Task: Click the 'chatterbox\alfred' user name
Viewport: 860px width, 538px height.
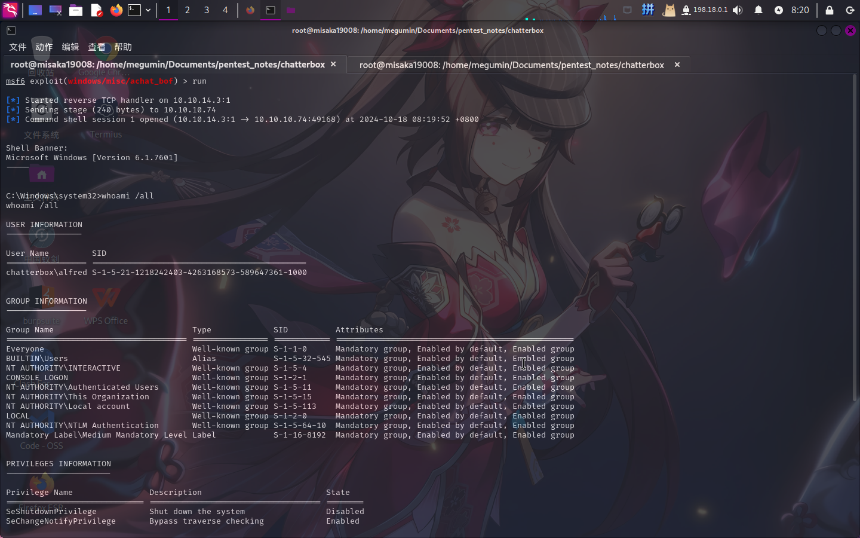Action: point(47,273)
